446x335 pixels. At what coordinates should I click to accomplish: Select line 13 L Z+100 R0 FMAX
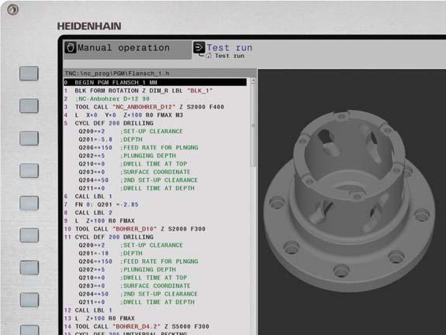tap(99, 319)
